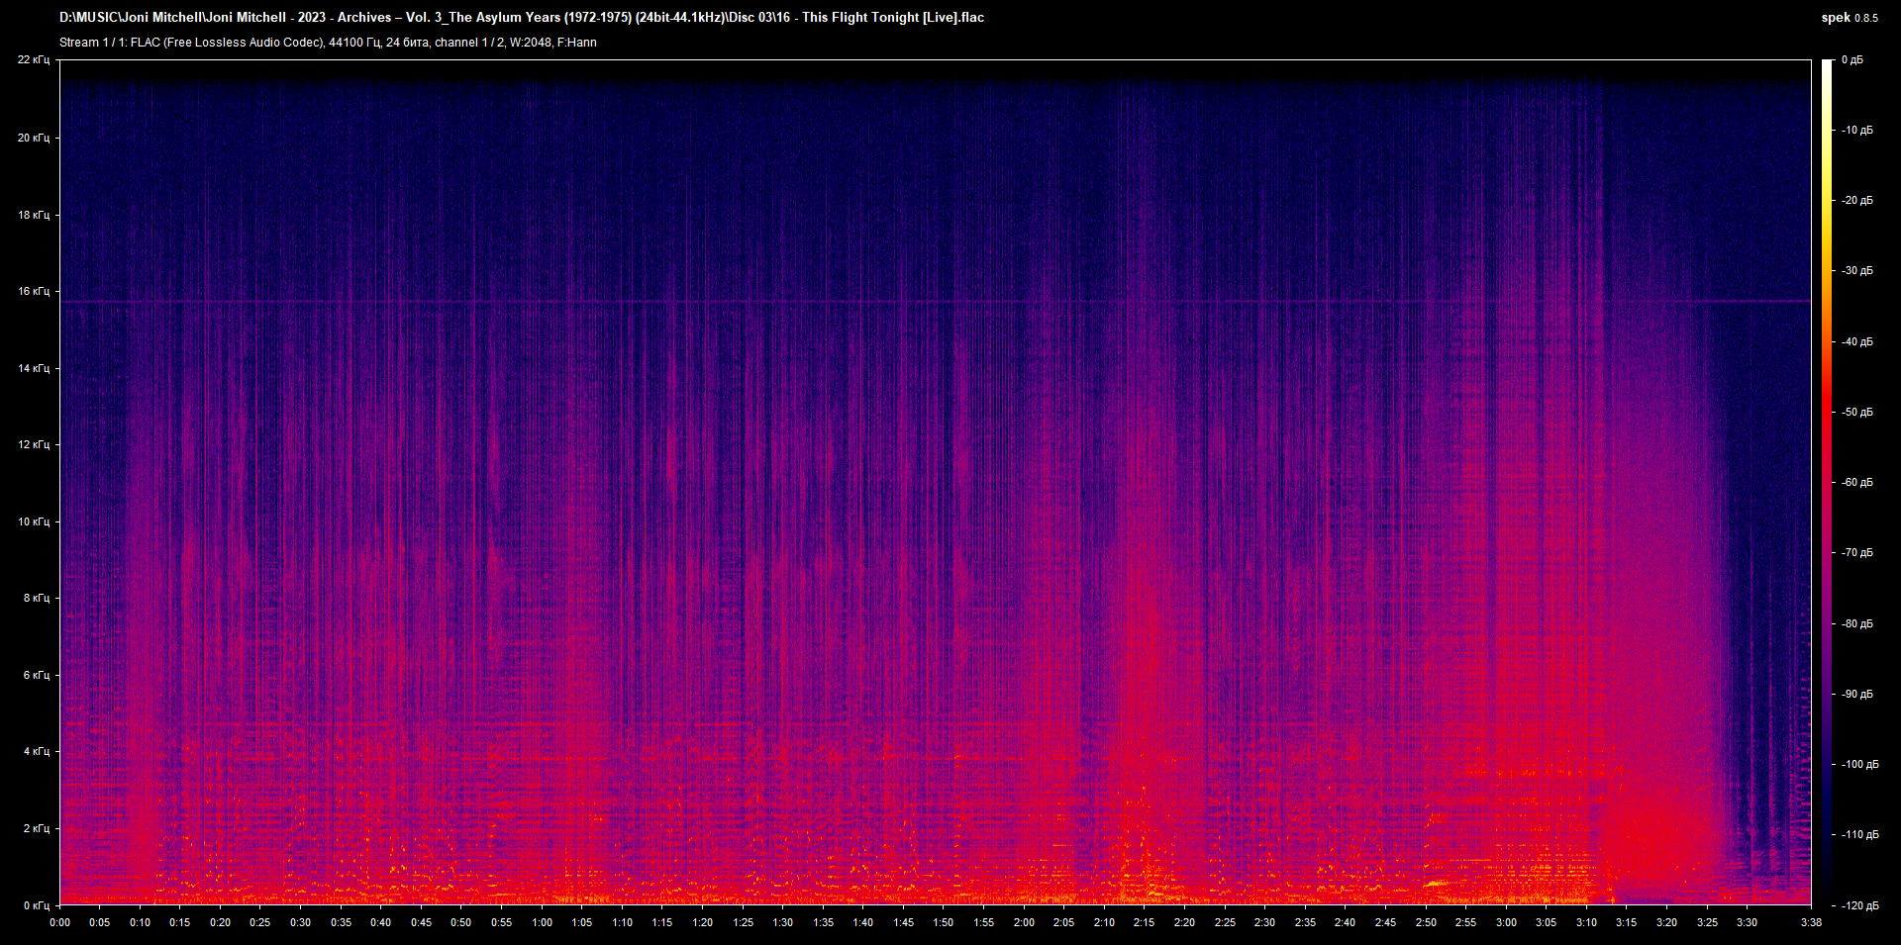Screen dimensions: 1901x945
Task: Click the center of the spectrogram display
Action: [x=938, y=481]
